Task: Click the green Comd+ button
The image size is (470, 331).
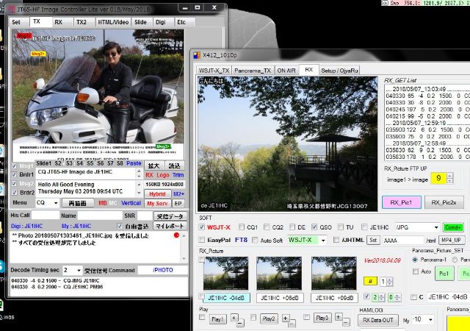Action: [x=452, y=227]
